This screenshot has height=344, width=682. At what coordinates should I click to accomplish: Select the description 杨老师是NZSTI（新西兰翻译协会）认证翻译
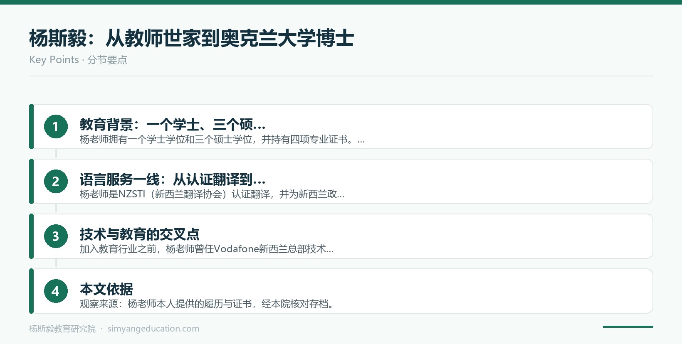pyautogui.click(x=175, y=194)
